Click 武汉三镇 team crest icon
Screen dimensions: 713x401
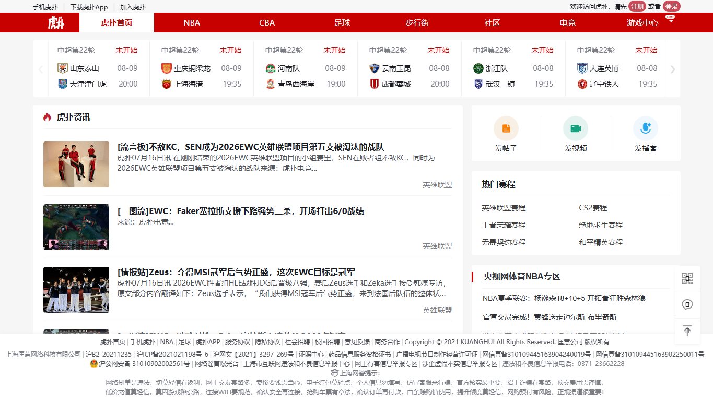478,84
